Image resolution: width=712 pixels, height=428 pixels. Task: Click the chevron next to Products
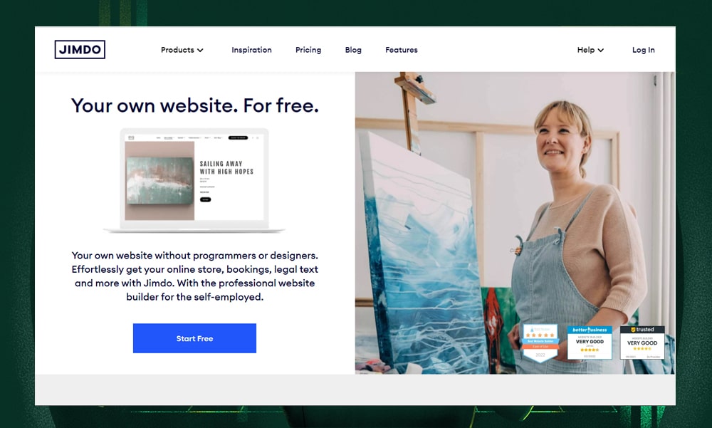point(200,51)
